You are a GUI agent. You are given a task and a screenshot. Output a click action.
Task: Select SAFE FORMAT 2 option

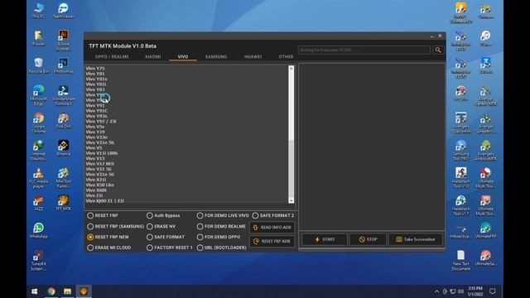(x=273, y=215)
